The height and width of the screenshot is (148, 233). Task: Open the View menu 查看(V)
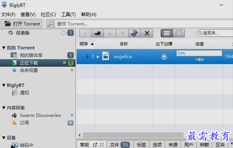pos(28,15)
